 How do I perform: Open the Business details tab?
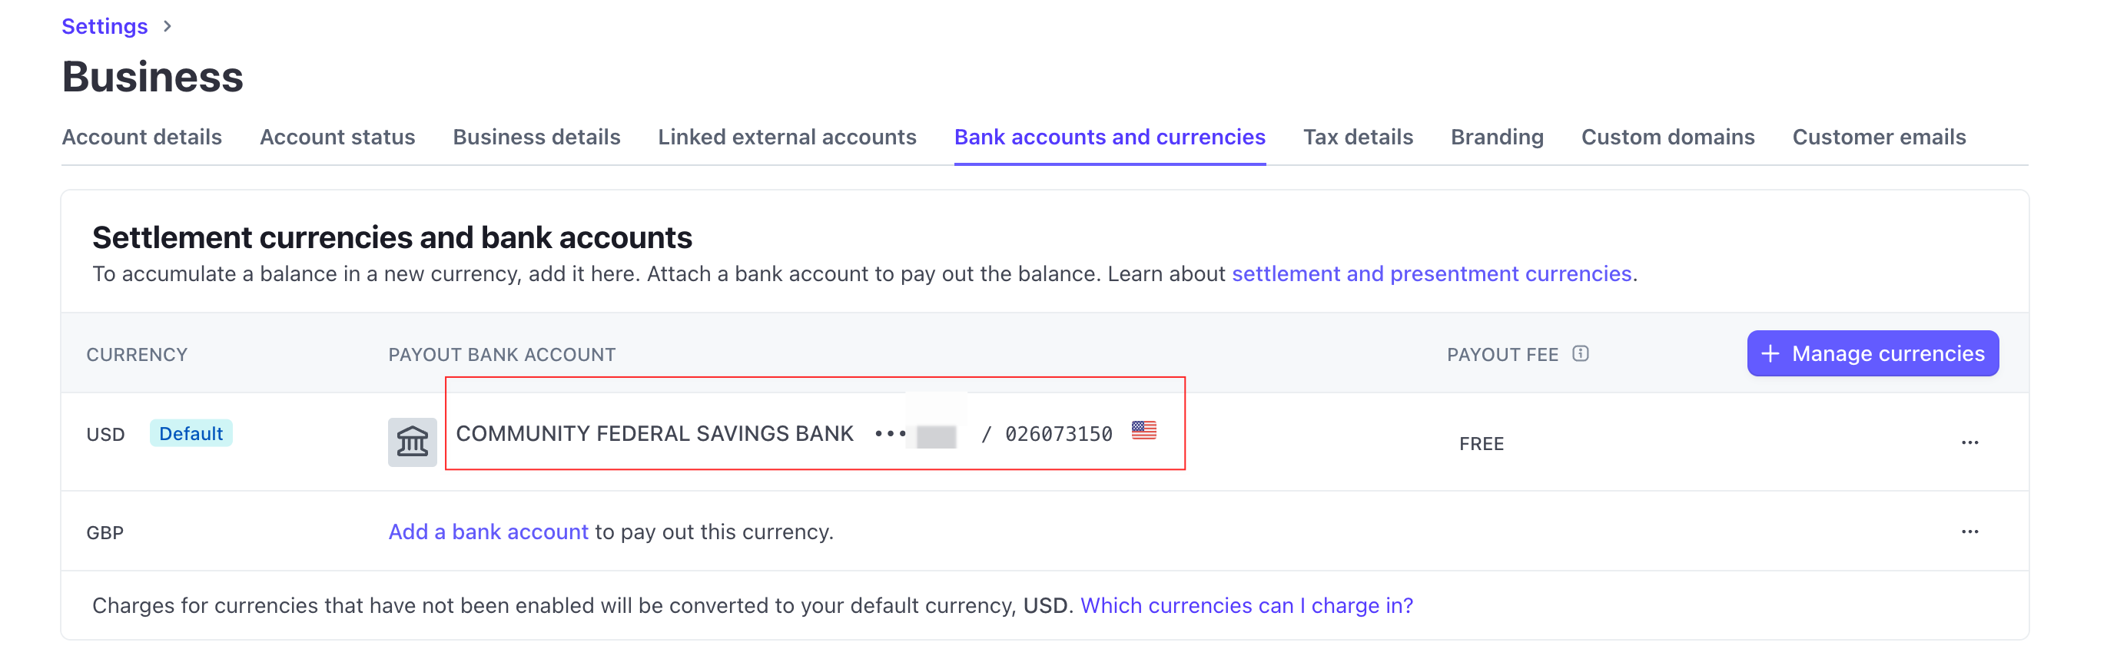click(536, 137)
